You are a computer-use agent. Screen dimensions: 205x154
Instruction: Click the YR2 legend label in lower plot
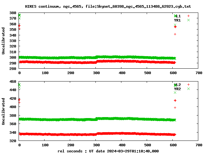coord(177,89)
